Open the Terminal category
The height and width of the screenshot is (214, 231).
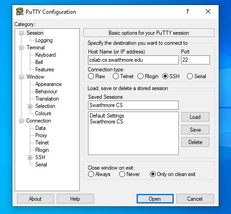coord(36,48)
